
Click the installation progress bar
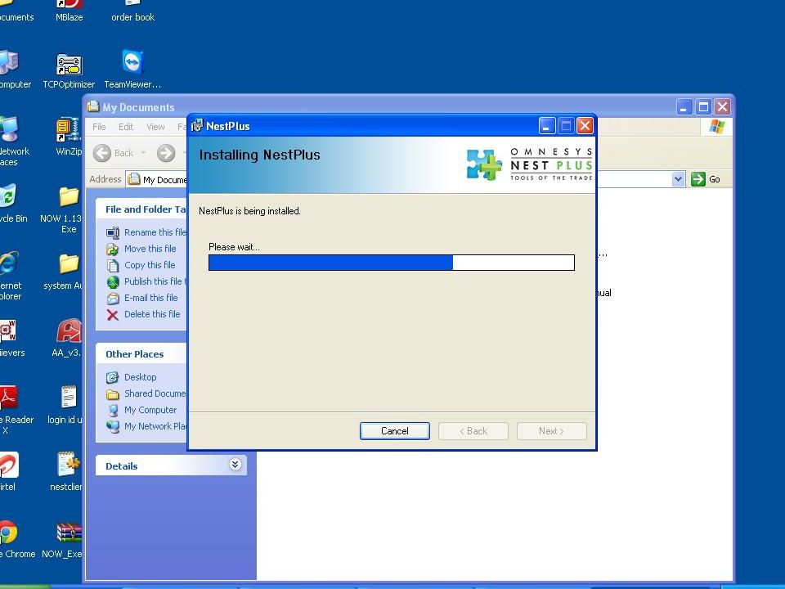(x=392, y=263)
